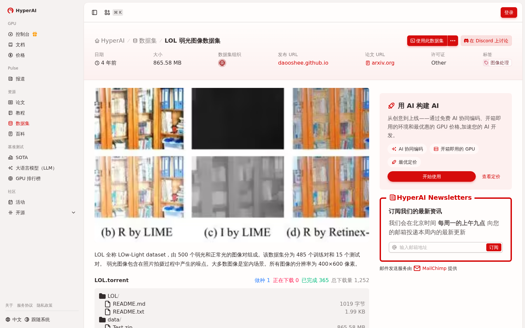
Task: Click the 865.58 MB size value
Action: [167, 63]
